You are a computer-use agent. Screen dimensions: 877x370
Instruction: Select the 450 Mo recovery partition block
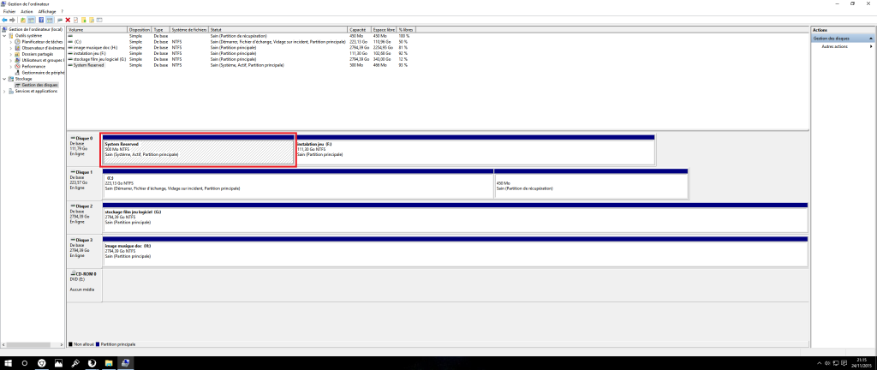(591, 184)
